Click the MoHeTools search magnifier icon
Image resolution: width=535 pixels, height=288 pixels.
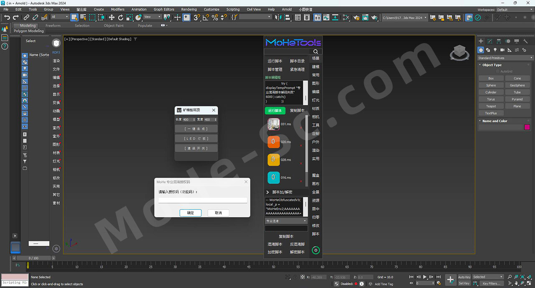click(316, 52)
